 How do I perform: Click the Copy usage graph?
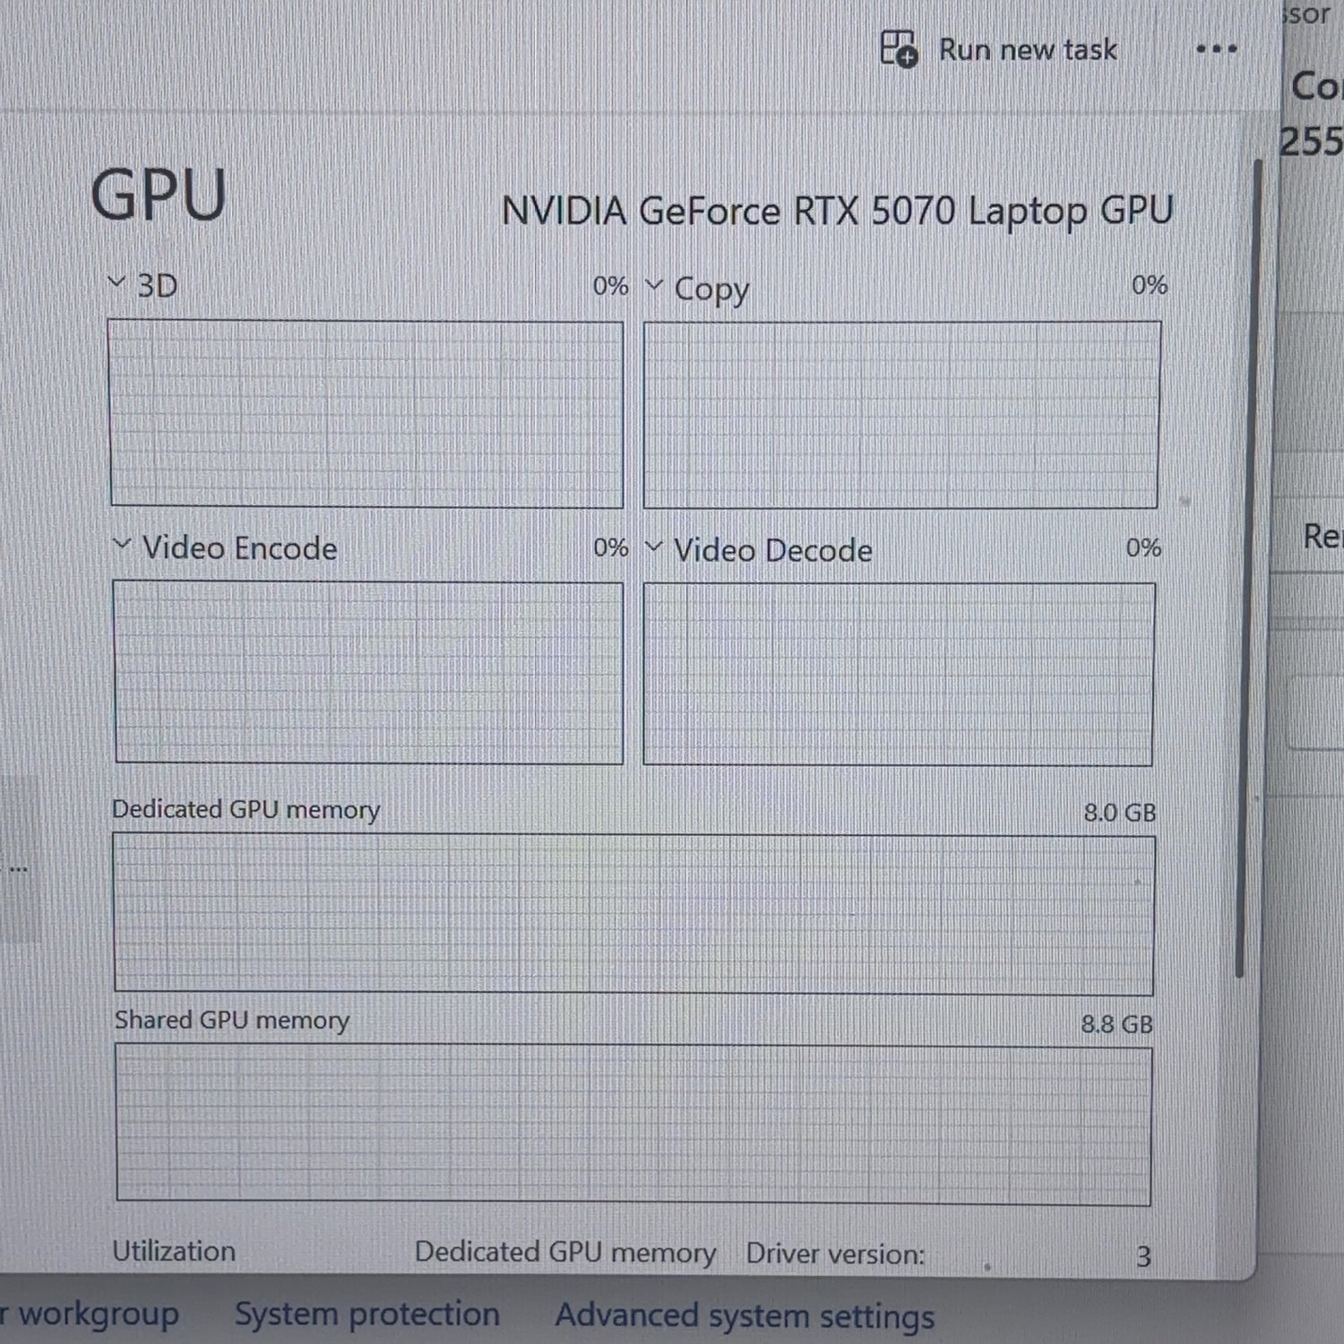pyautogui.click(x=901, y=415)
